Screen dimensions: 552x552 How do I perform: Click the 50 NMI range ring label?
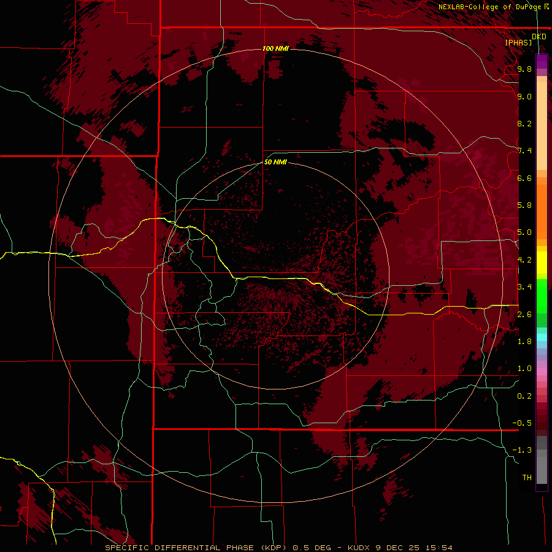pyautogui.click(x=275, y=162)
